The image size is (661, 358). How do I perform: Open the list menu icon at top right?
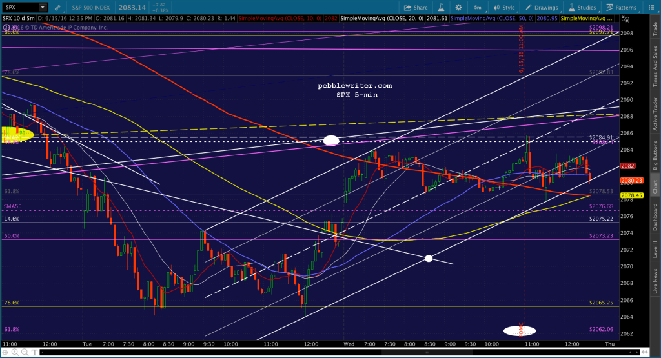tap(651, 8)
